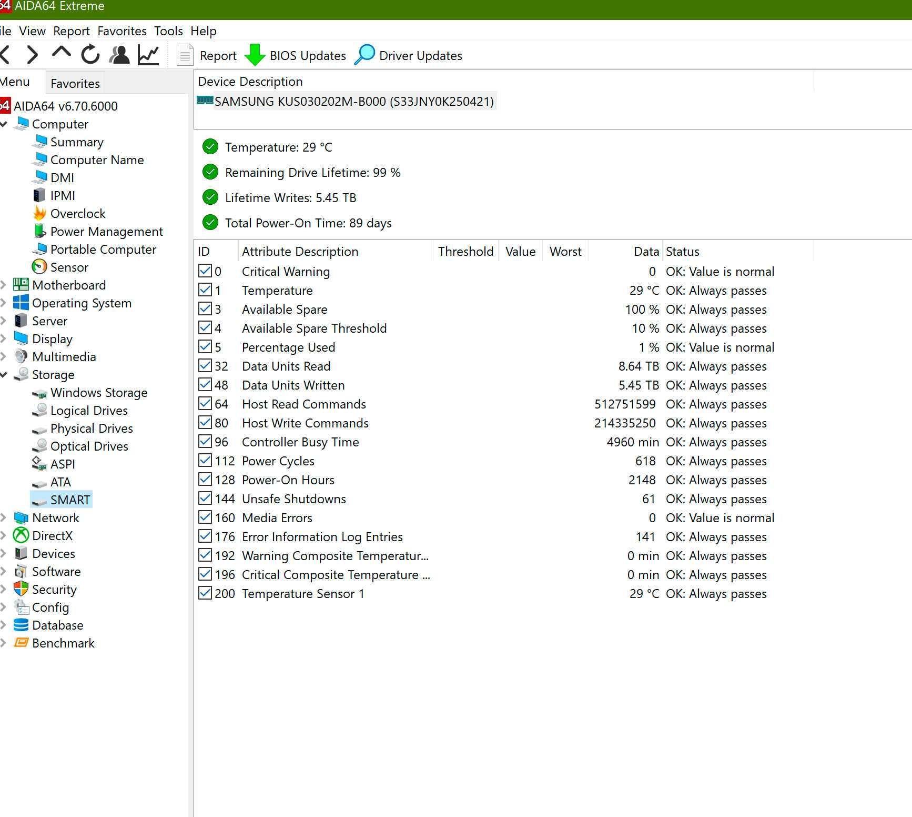Collapse the Storage tree node
This screenshot has height=817, width=912.
(4, 375)
